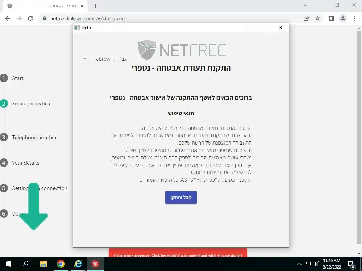Screen dimensions: 362x271
Task: Open Windows taskbar search
Action: [25, 264]
